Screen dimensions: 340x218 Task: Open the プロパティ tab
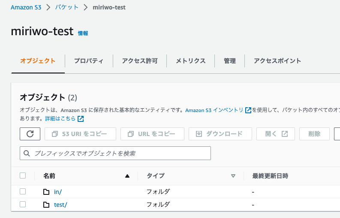tap(89, 61)
